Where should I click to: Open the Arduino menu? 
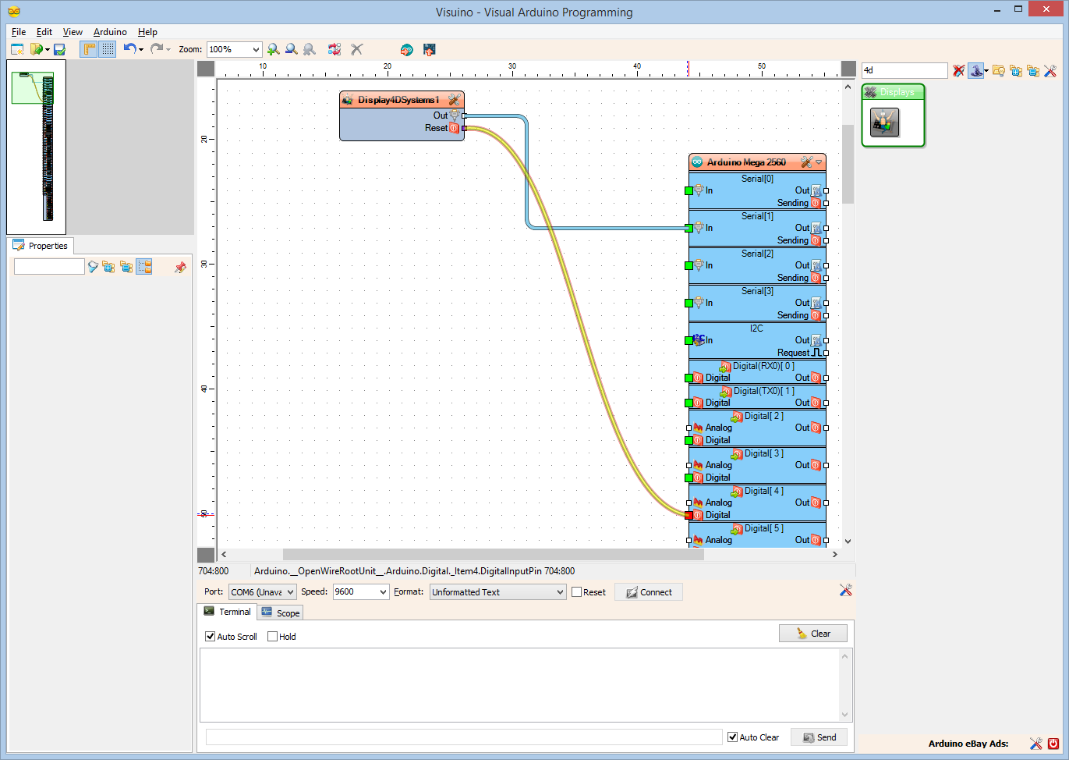(109, 32)
